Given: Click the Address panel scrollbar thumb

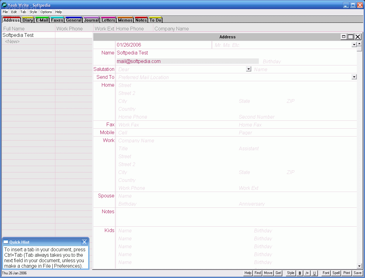Looking at the screenshot, I should pos(359,49).
